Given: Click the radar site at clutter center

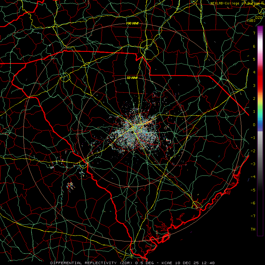Looking at the screenshot, I should tap(132, 133).
